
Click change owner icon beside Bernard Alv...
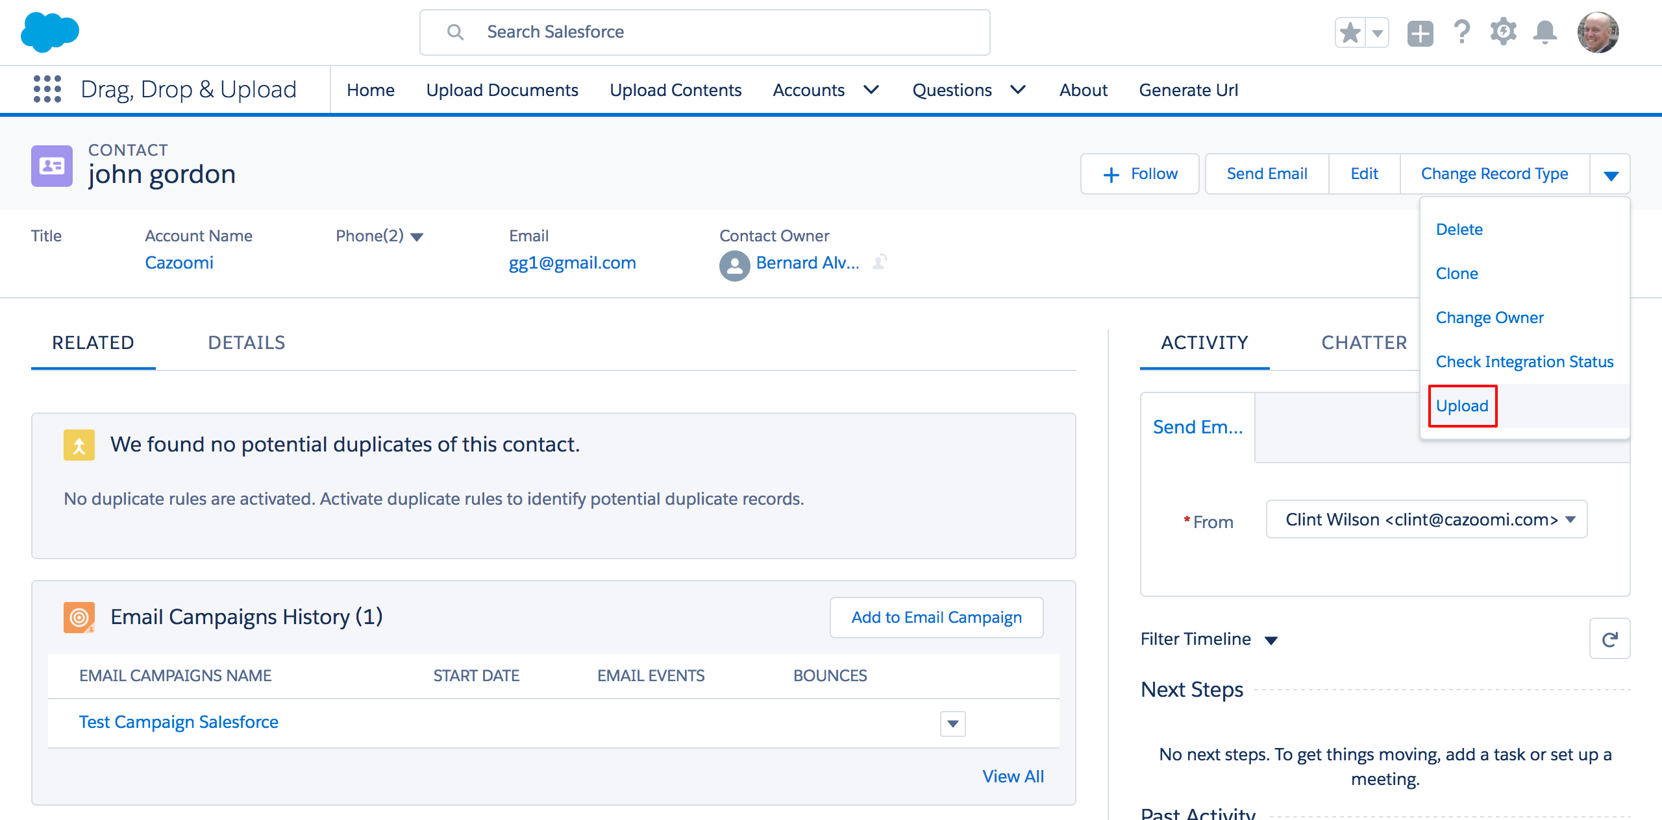pyautogui.click(x=880, y=262)
